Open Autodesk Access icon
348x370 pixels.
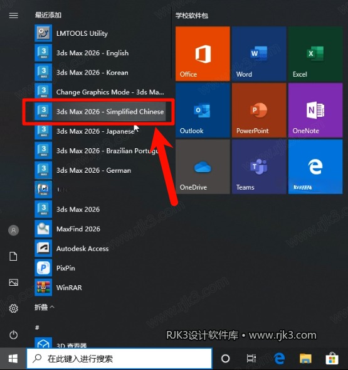pyautogui.click(x=43, y=249)
